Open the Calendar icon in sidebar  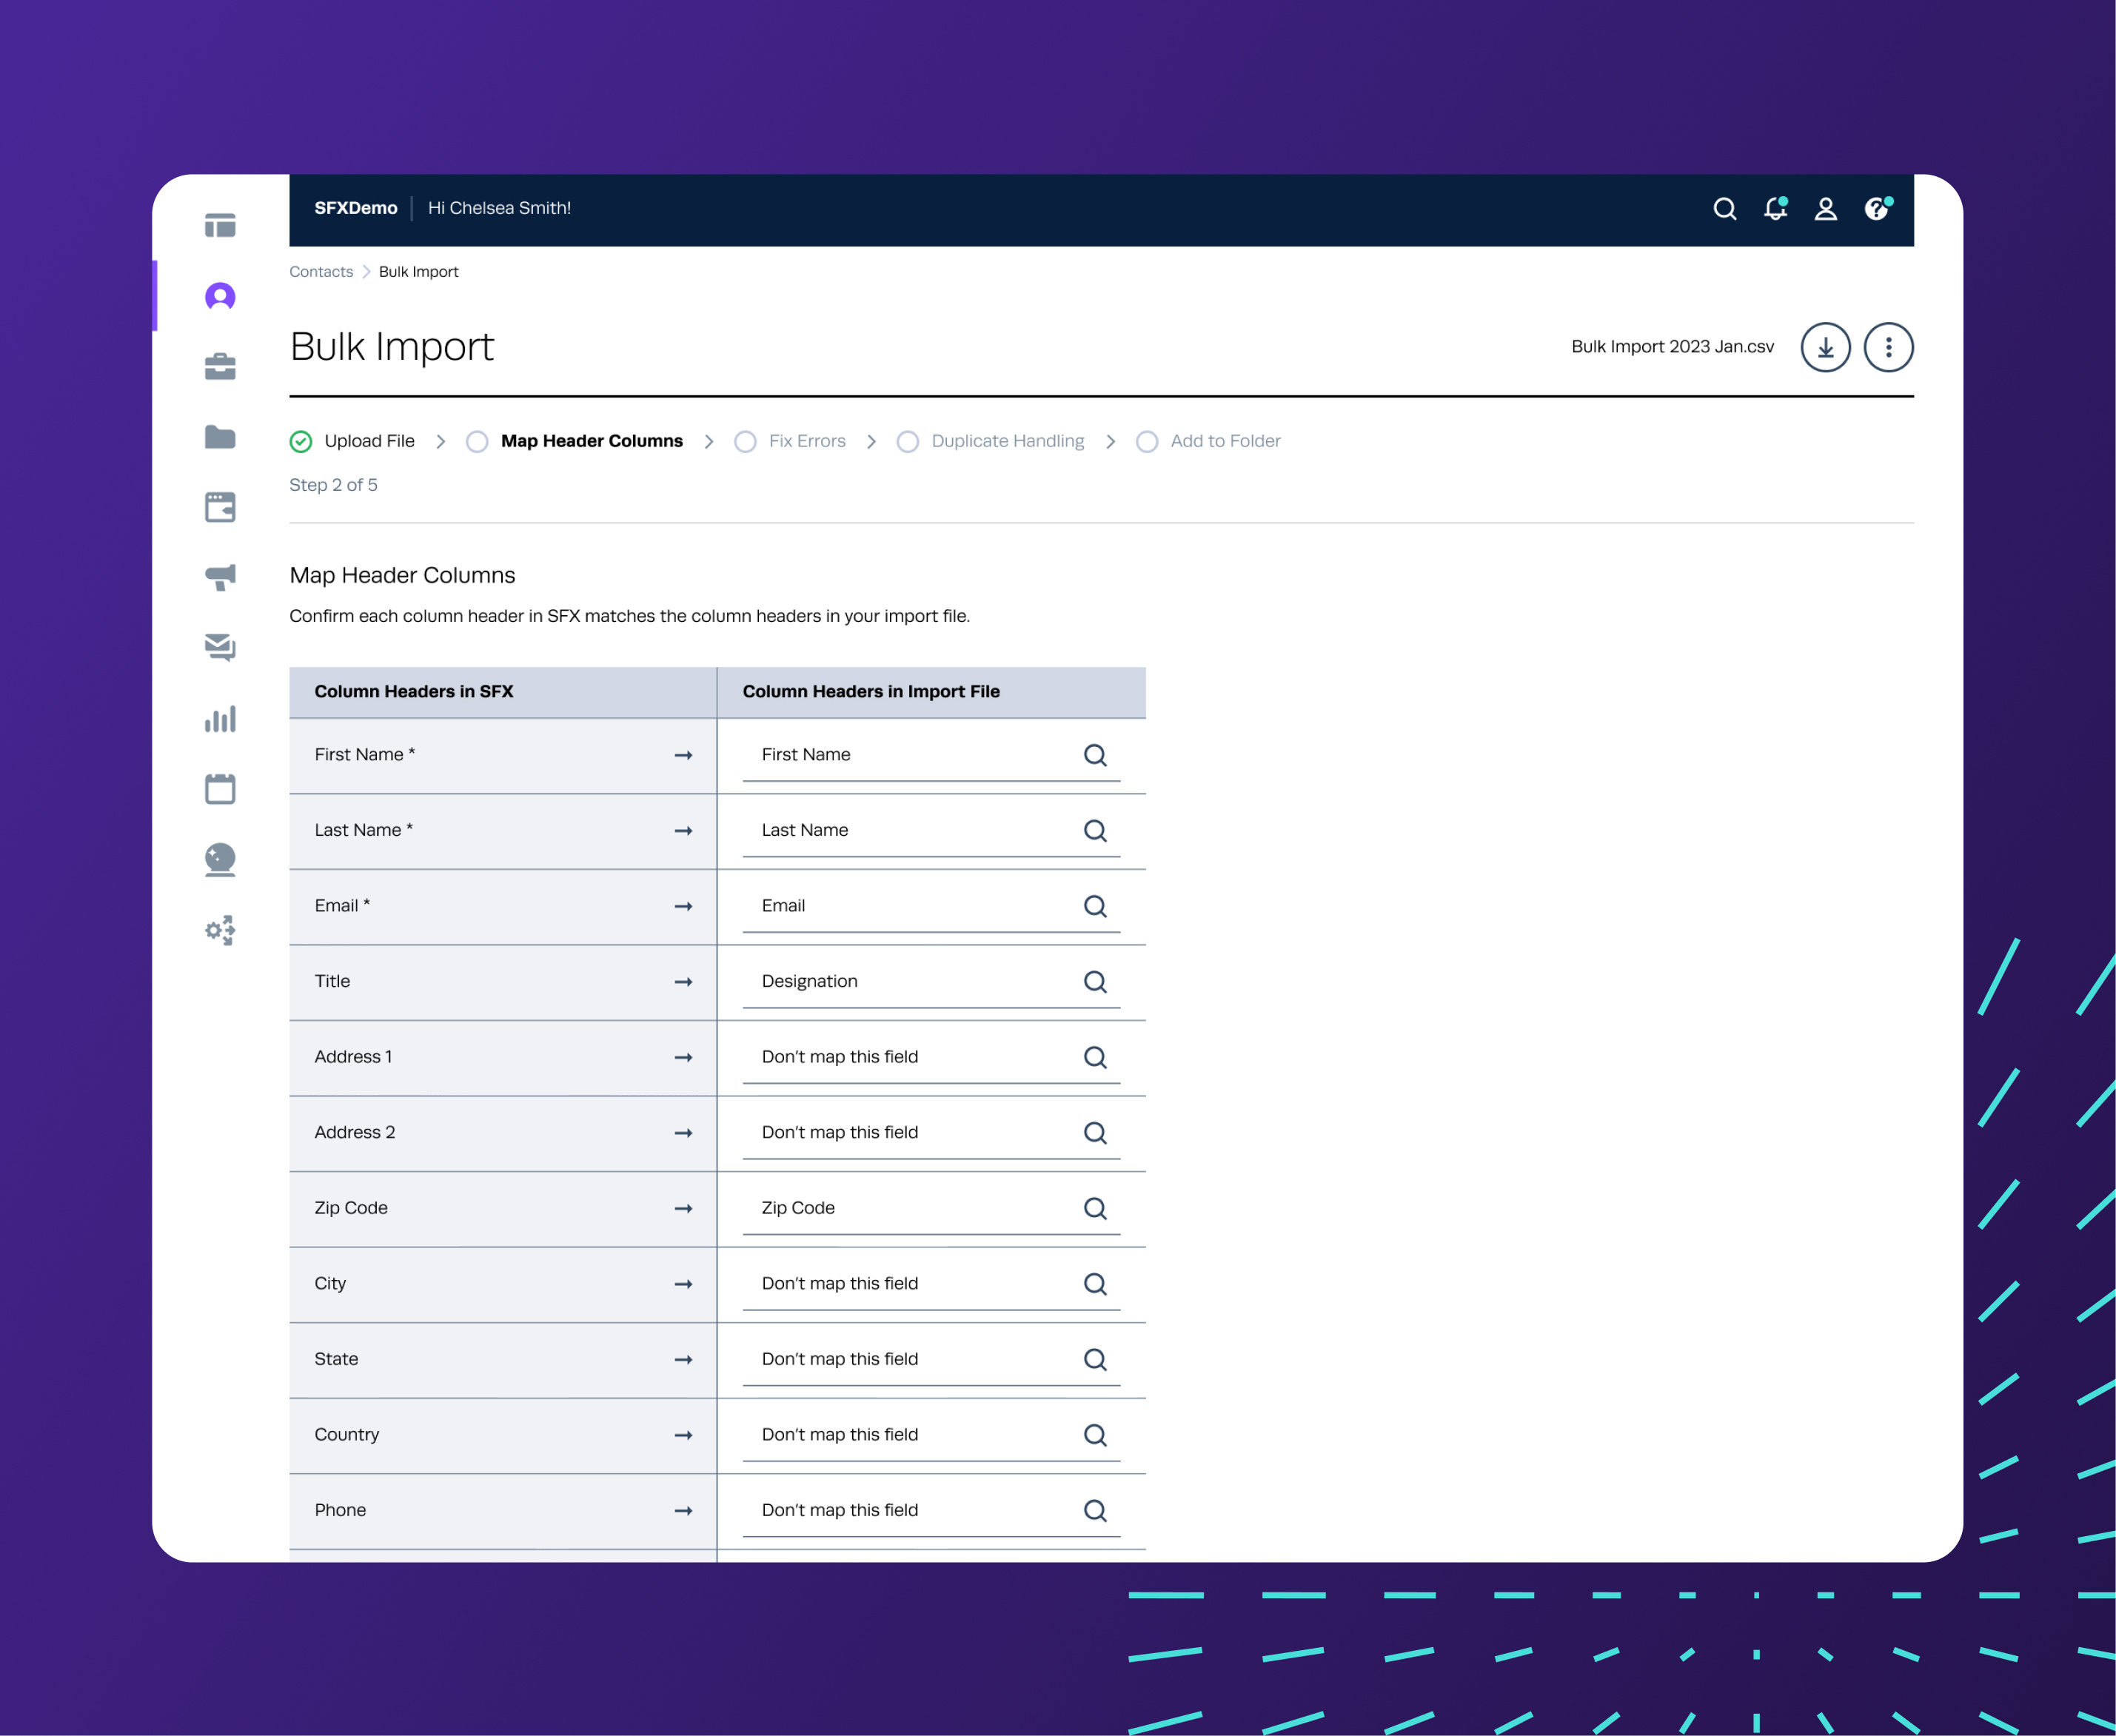(x=220, y=788)
